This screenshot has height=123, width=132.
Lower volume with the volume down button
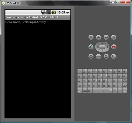pos(98,37)
